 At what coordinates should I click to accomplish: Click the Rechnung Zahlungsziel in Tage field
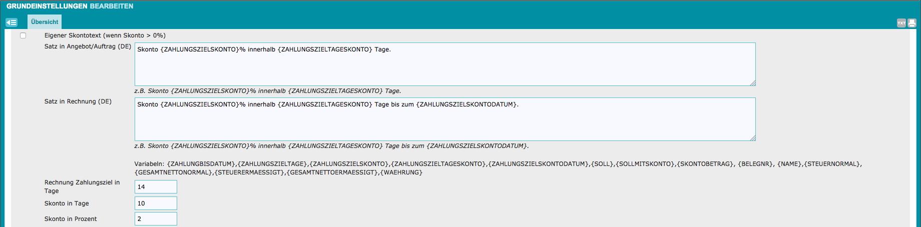click(156, 187)
